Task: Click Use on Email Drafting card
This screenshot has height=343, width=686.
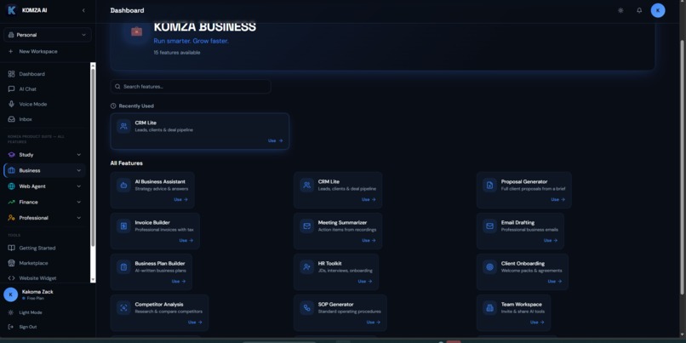Action: [551, 241]
